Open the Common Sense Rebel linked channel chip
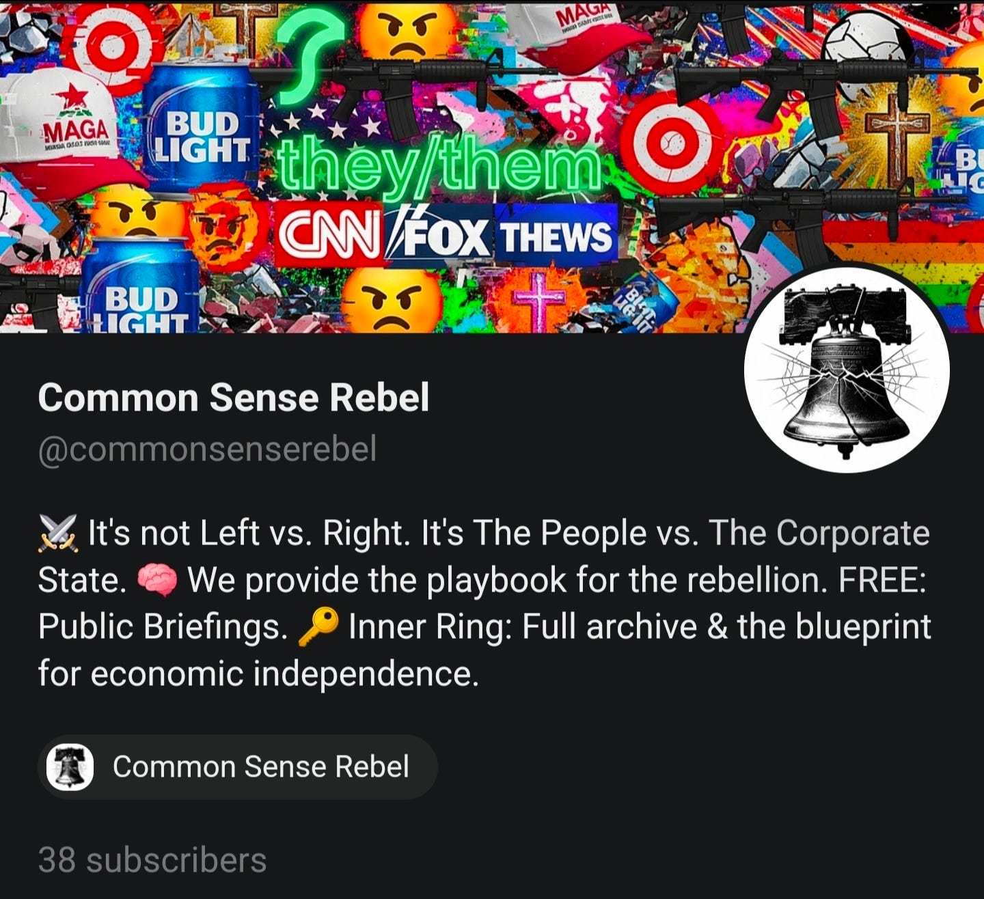Screen dimensions: 984x899 (238, 767)
